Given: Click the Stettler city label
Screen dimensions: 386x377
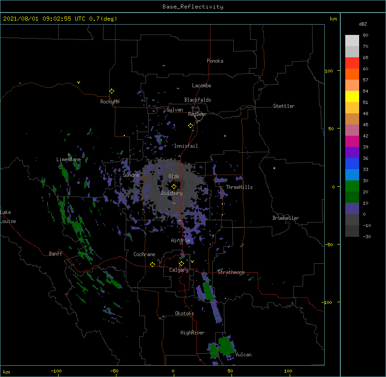Looking at the screenshot, I should tap(284, 106).
